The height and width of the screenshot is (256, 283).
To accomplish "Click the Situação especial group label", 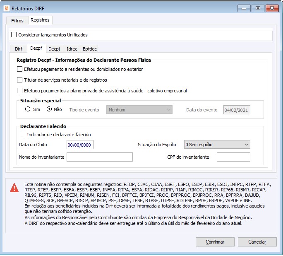I will click(x=41, y=101).
